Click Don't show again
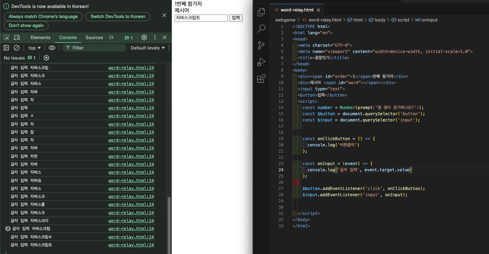The image size is (489, 254). [x=26, y=25]
